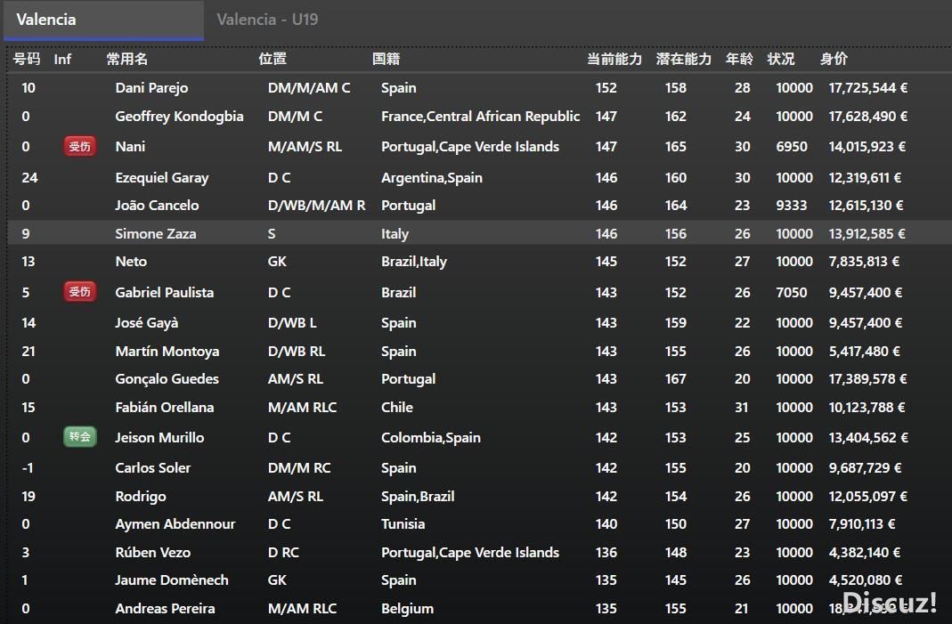The image size is (952, 624).
Task: Click Dani Parejo's position DM/M/AM C
Action: (x=309, y=88)
